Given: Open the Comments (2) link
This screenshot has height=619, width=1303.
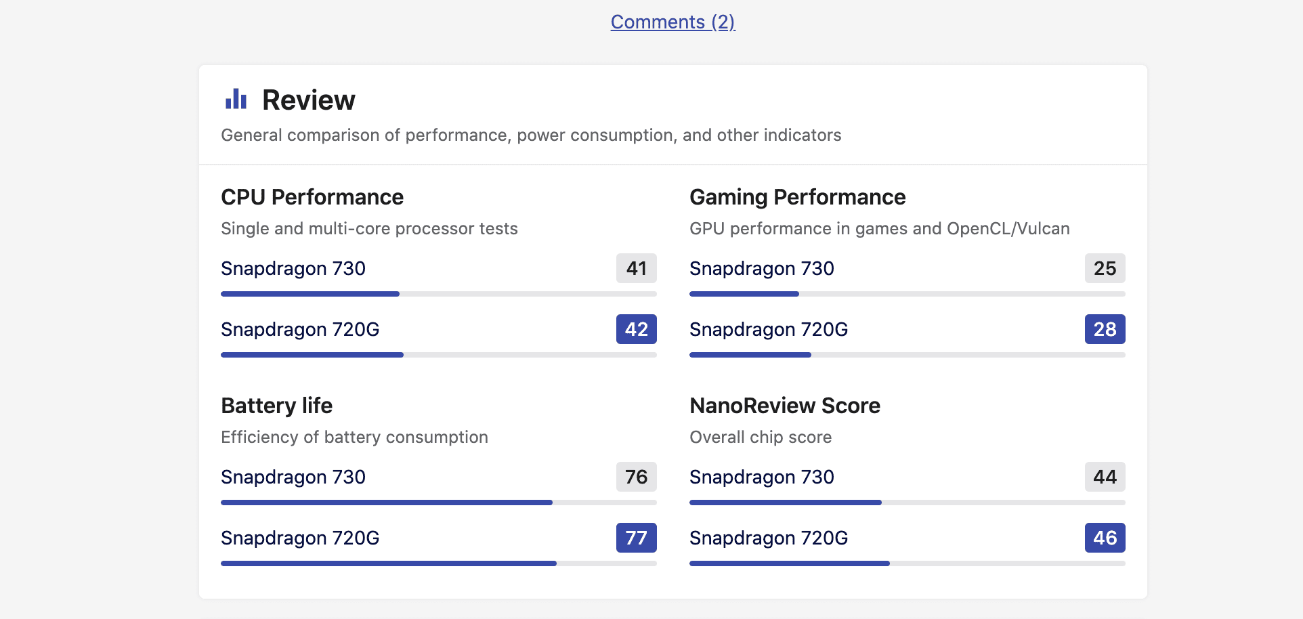Looking at the screenshot, I should (672, 22).
